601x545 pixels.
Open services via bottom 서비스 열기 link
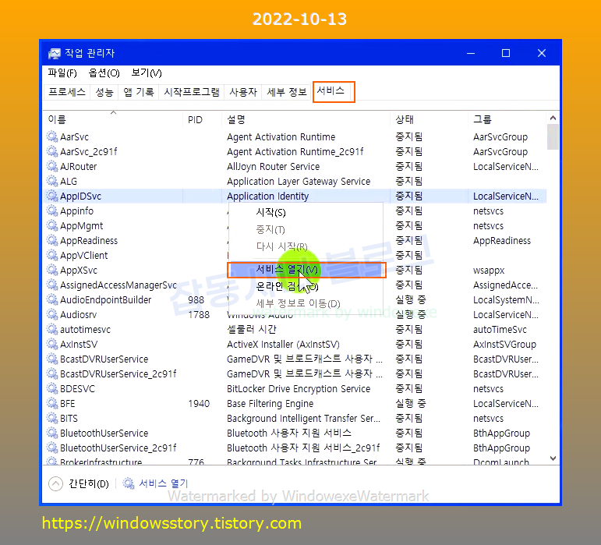pos(163,483)
